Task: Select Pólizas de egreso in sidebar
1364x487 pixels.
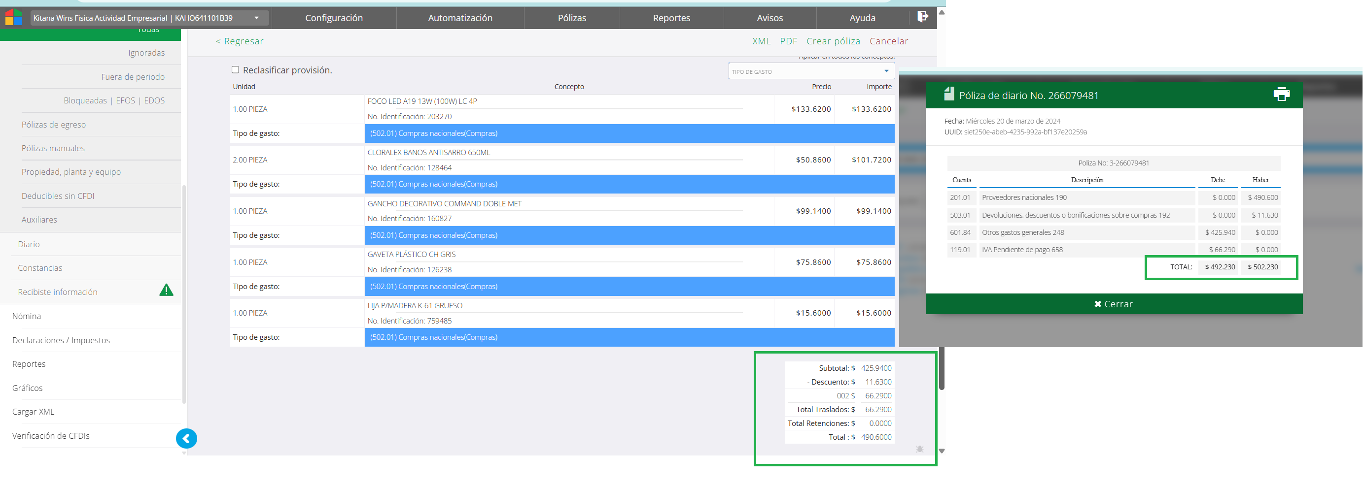Action: tap(53, 125)
